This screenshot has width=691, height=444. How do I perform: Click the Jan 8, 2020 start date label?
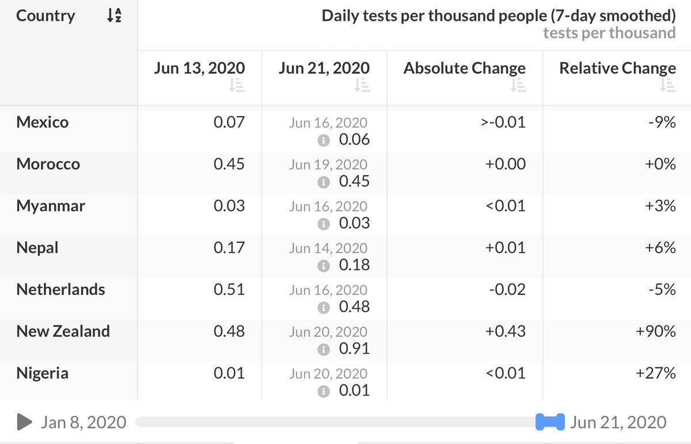pos(83,422)
